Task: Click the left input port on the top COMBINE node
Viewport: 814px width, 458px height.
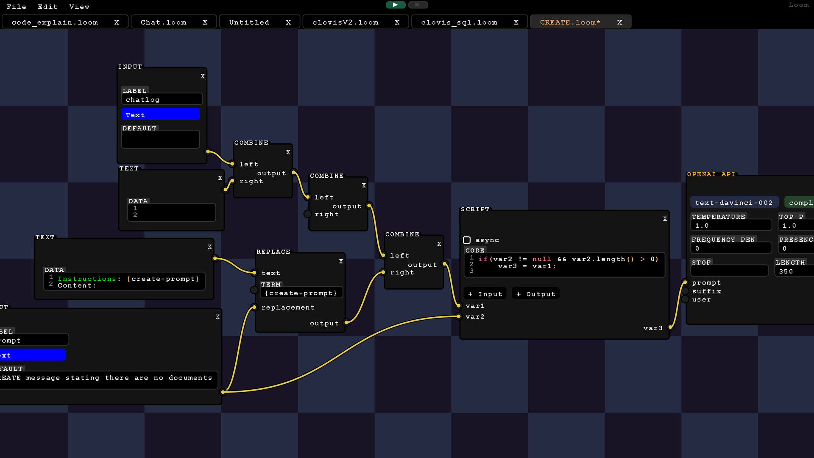Action: (231, 164)
